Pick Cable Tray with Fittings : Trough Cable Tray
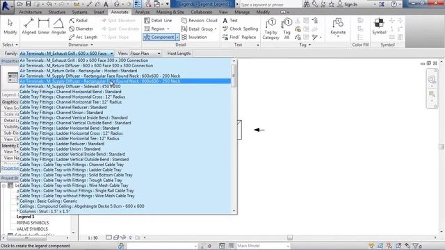The height and width of the screenshot is (250, 445). click(125, 180)
